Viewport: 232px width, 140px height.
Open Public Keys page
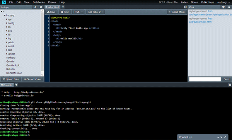pyautogui.click(x=208, y=2)
